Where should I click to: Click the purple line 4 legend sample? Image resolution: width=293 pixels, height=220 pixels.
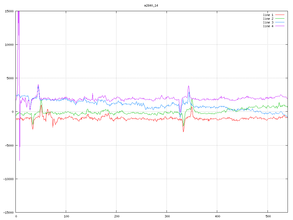point(280,26)
